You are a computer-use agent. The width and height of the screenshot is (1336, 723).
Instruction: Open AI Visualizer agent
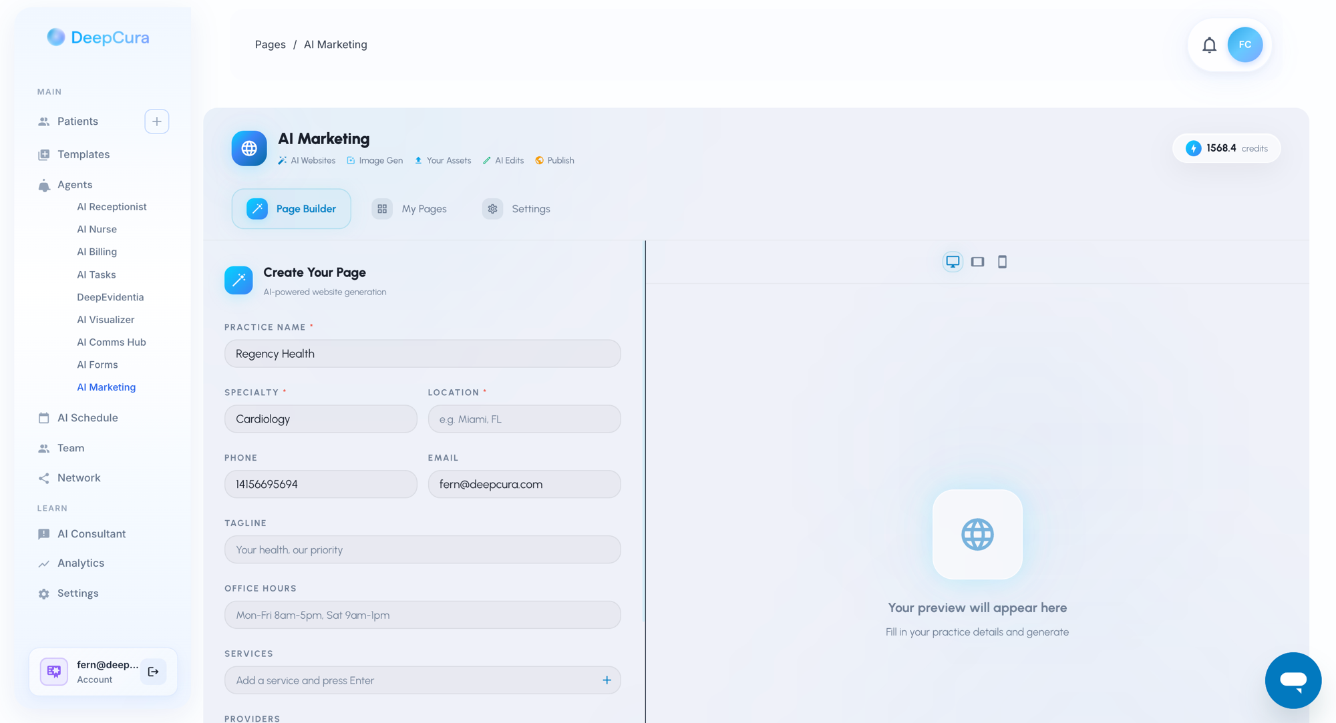[106, 320]
